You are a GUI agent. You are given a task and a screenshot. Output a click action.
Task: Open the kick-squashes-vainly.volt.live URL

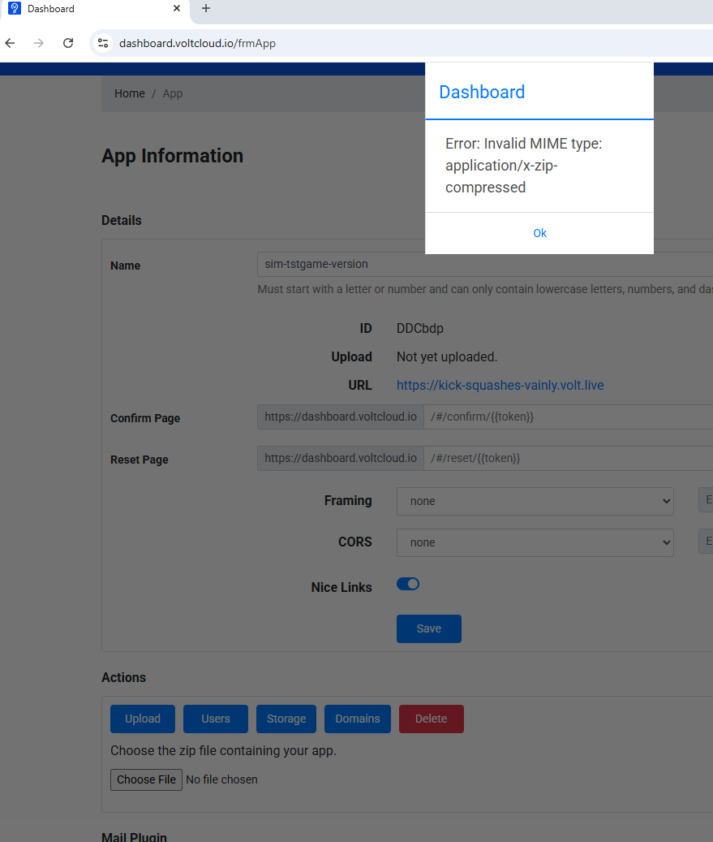pos(500,385)
